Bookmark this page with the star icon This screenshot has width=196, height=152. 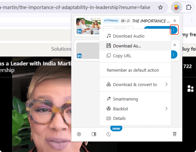pyautogui.click(x=160, y=7)
